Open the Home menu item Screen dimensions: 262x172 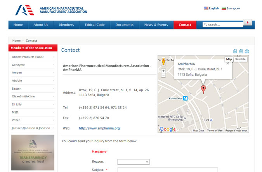(18, 25)
